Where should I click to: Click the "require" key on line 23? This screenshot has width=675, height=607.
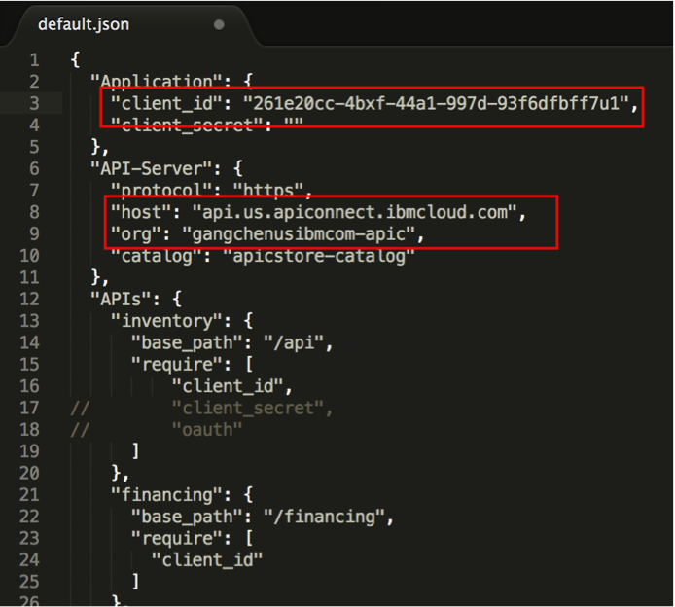pos(177,539)
